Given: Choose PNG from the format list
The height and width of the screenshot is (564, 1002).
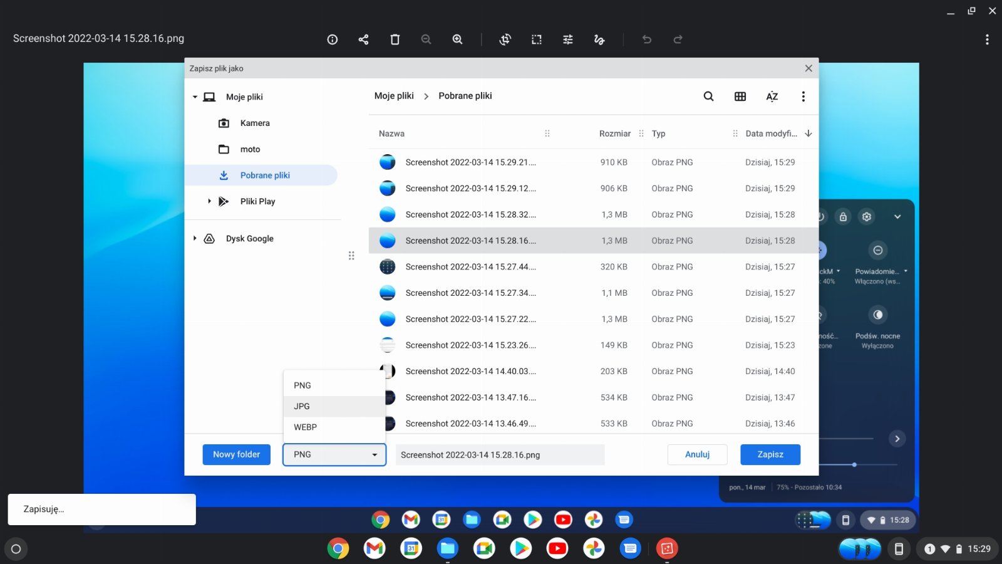Looking at the screenshot, I should click(x=334, y=385).
